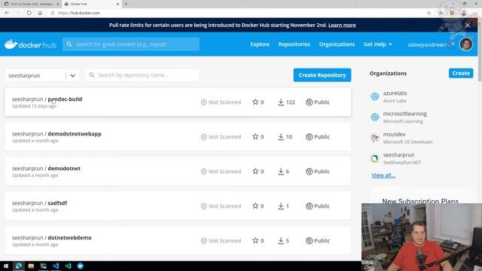Click the search magnifier icon in header
Viewport: 482px width, 271px height.
point(69,44)
